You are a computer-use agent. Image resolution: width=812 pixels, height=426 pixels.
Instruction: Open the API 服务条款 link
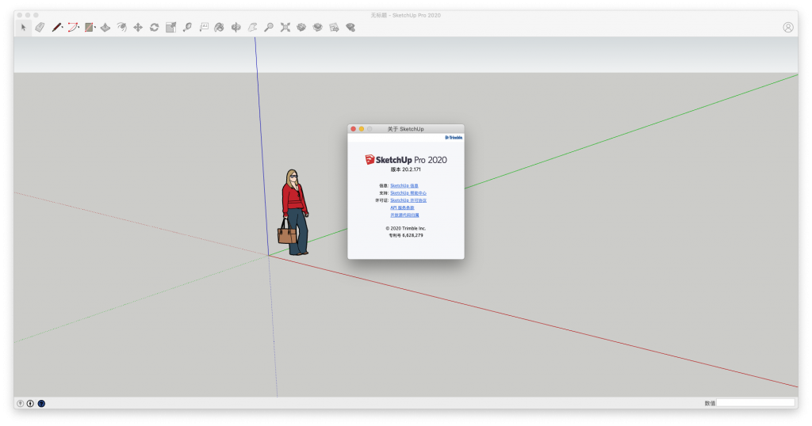402,207
